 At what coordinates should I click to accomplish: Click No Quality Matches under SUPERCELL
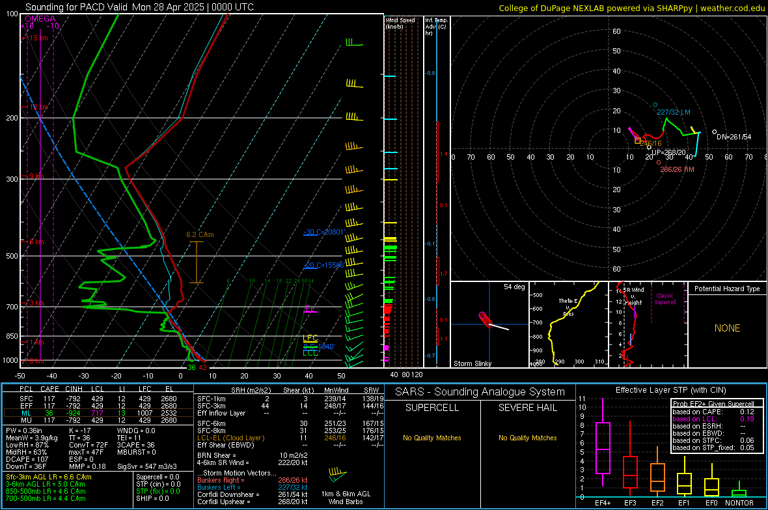pos(432,438)
